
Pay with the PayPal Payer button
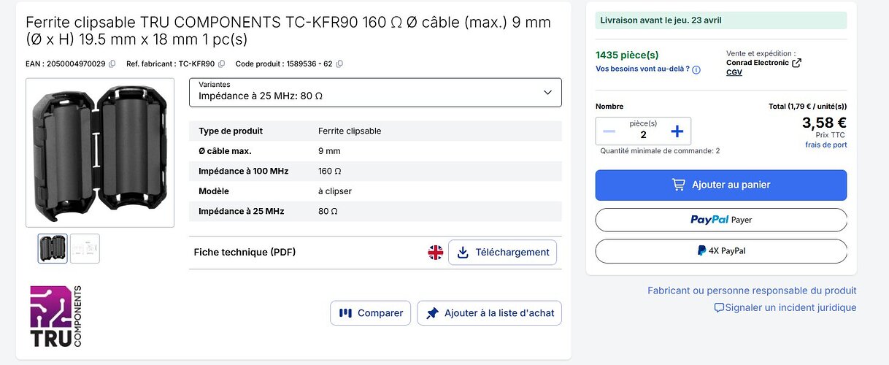[x=720, y=220]
